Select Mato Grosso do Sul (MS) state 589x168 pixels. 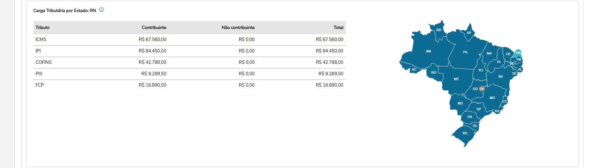coord(460,104)
